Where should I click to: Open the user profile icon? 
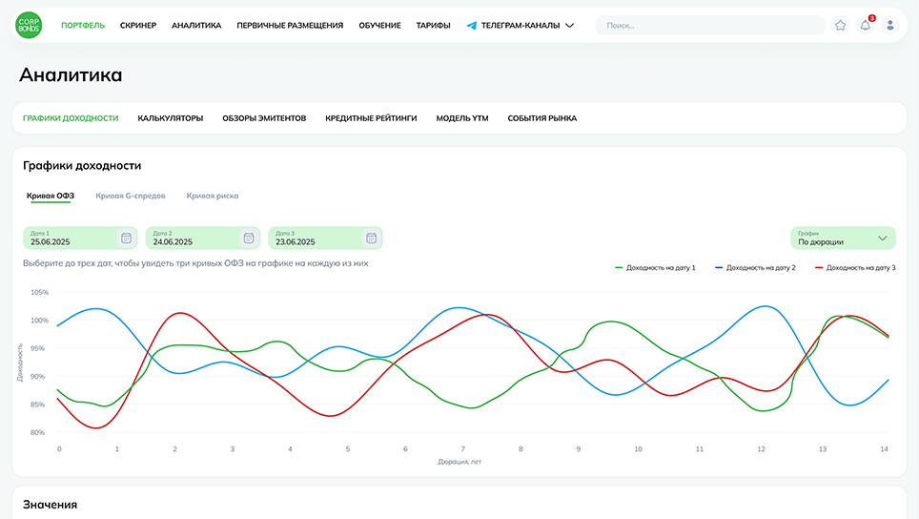[890, 26]
